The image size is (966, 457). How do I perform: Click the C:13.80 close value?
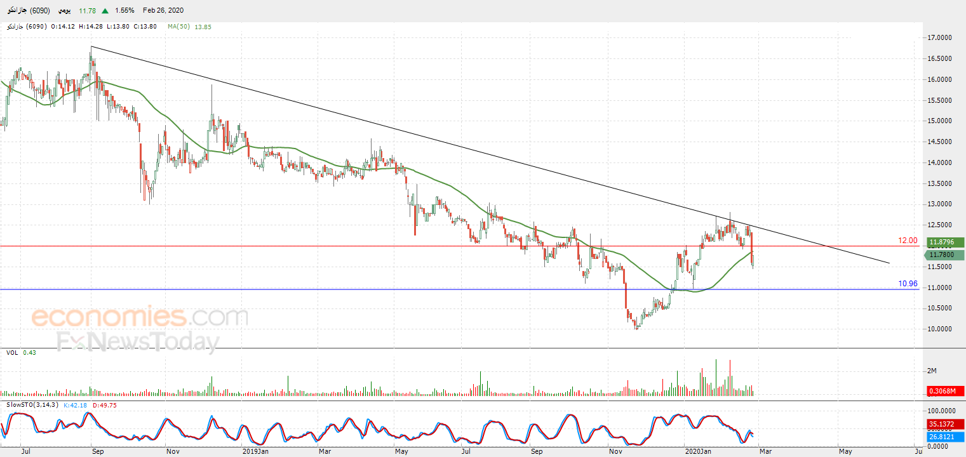pyautogui.click(x=146, y=27)
